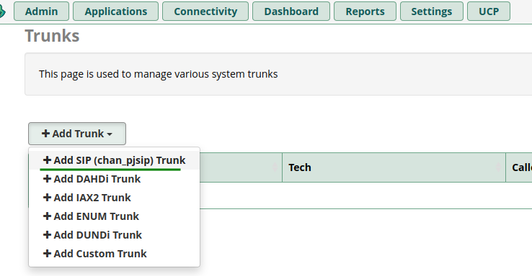Open the Settings menu

coord(432,11)
